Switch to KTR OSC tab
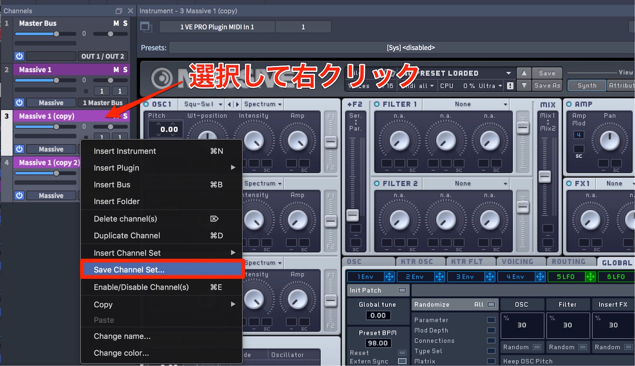The height and width of the screenshot is (366, 635). 420,261
